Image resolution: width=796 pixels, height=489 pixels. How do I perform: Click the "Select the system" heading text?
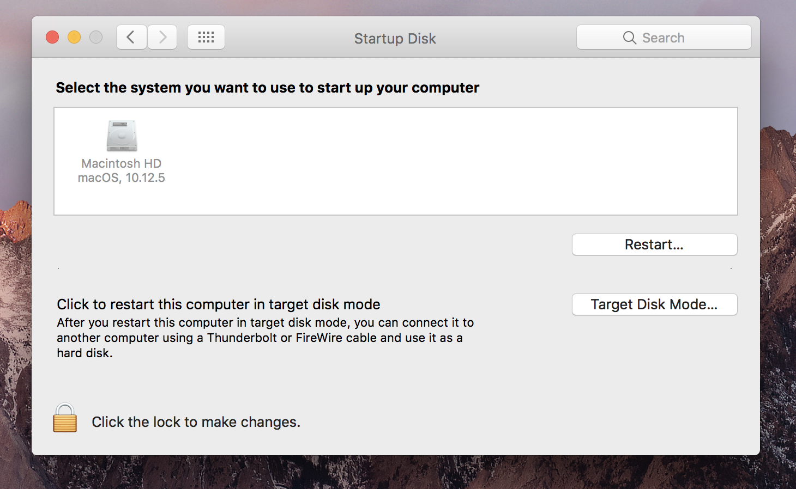[267, 88]
